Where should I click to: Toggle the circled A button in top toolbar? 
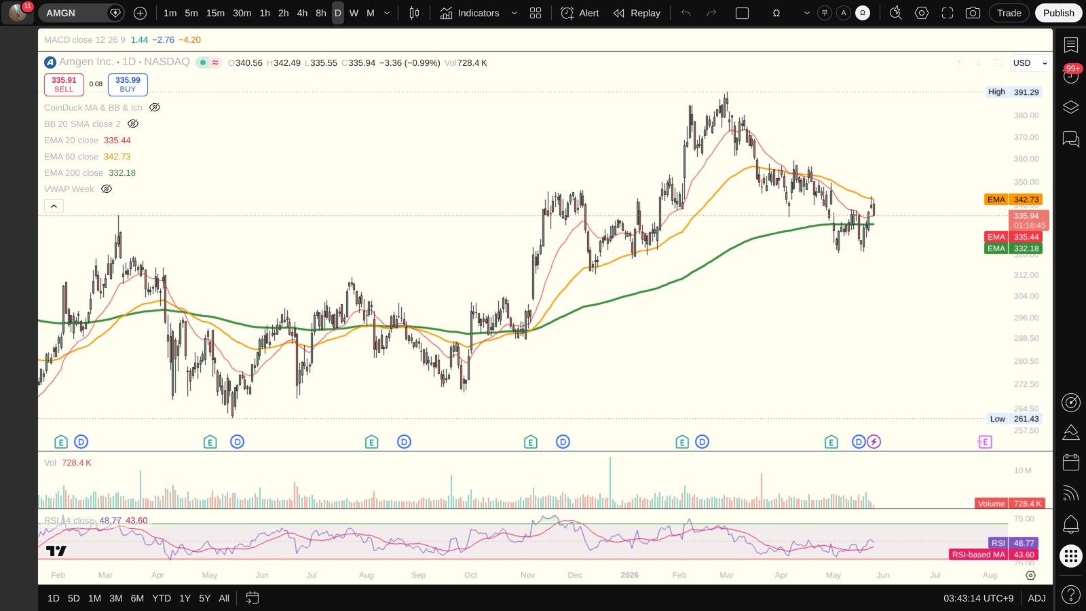(844, 13)
